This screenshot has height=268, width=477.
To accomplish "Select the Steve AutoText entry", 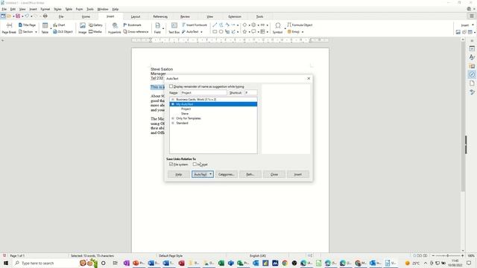I will [185, 114].
